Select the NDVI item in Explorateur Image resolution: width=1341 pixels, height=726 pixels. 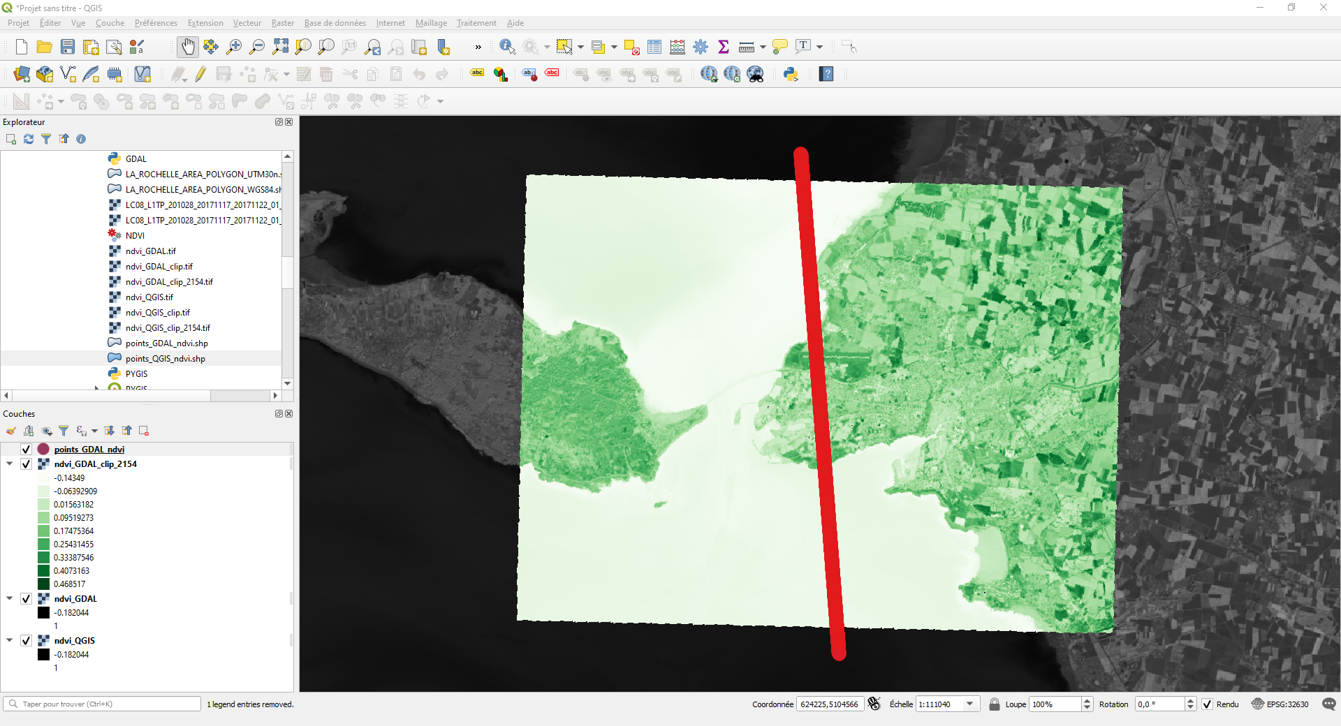135,236
